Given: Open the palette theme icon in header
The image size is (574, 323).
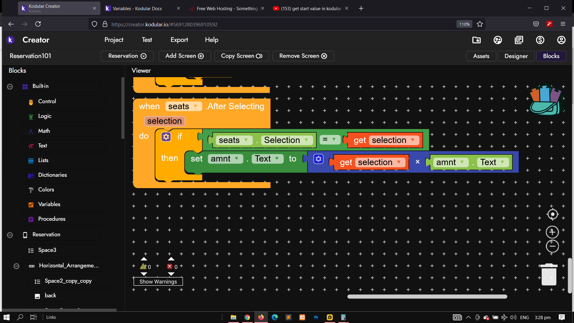Looking at the screenshot, I should coord(497,40).
